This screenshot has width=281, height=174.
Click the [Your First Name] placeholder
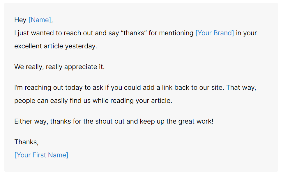(x=41, y=155)
